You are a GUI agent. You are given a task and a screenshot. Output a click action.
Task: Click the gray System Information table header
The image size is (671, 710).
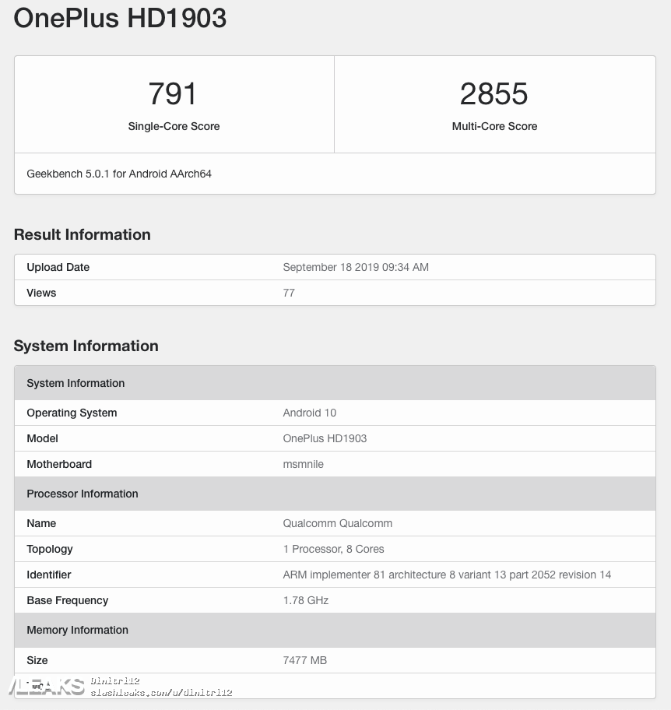pyautogui.click(x=335, y=383)
